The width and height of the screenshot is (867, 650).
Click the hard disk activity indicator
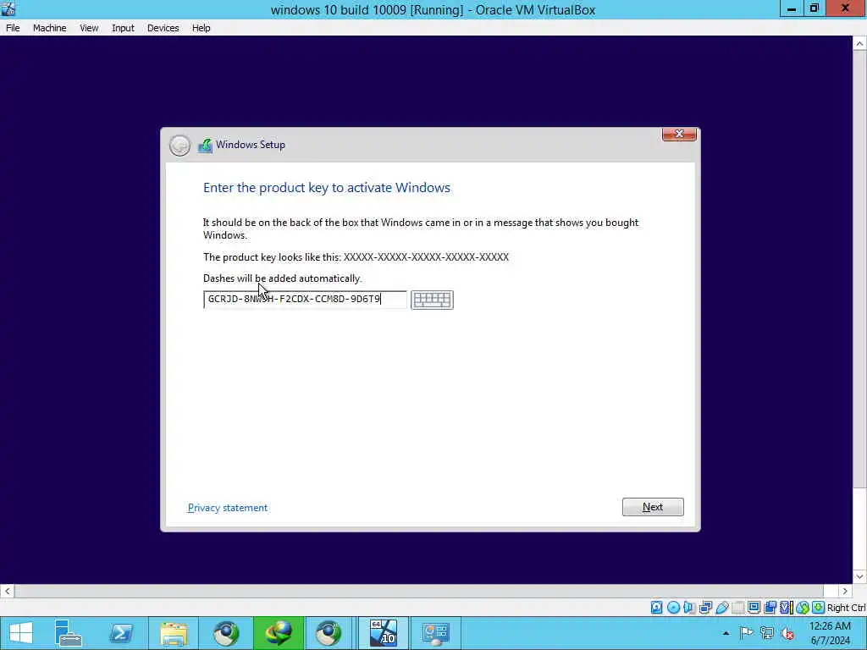(x=656, y=608)
